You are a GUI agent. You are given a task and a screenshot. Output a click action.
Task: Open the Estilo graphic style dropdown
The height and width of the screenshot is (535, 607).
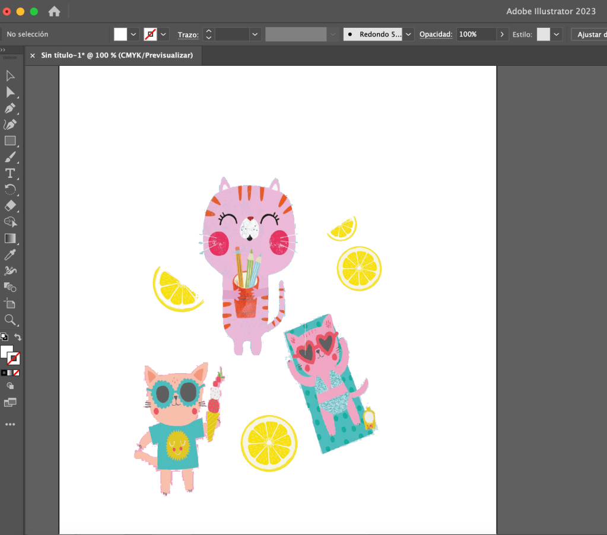pos(557,34)
